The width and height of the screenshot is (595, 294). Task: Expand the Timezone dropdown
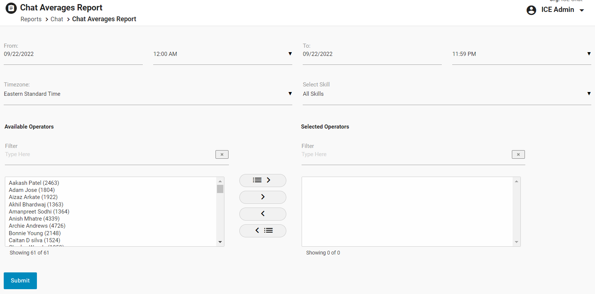coord(290,94)
